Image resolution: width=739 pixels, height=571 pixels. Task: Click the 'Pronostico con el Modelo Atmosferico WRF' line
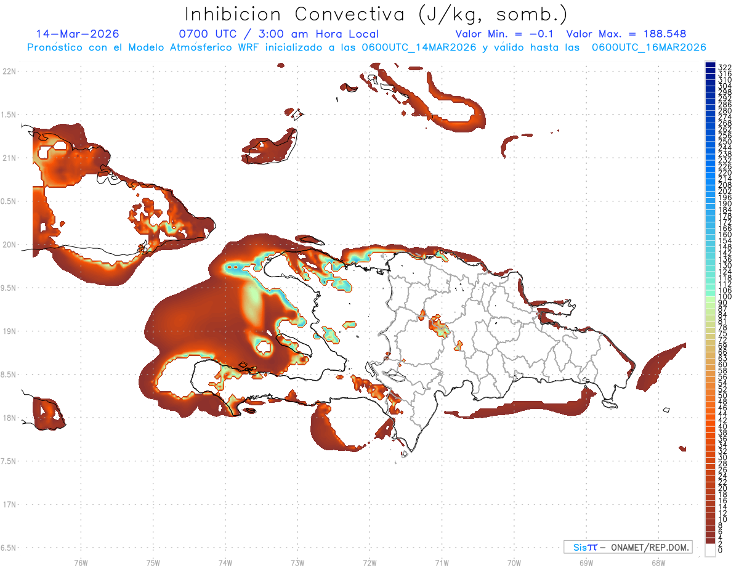tap(366, 47)
